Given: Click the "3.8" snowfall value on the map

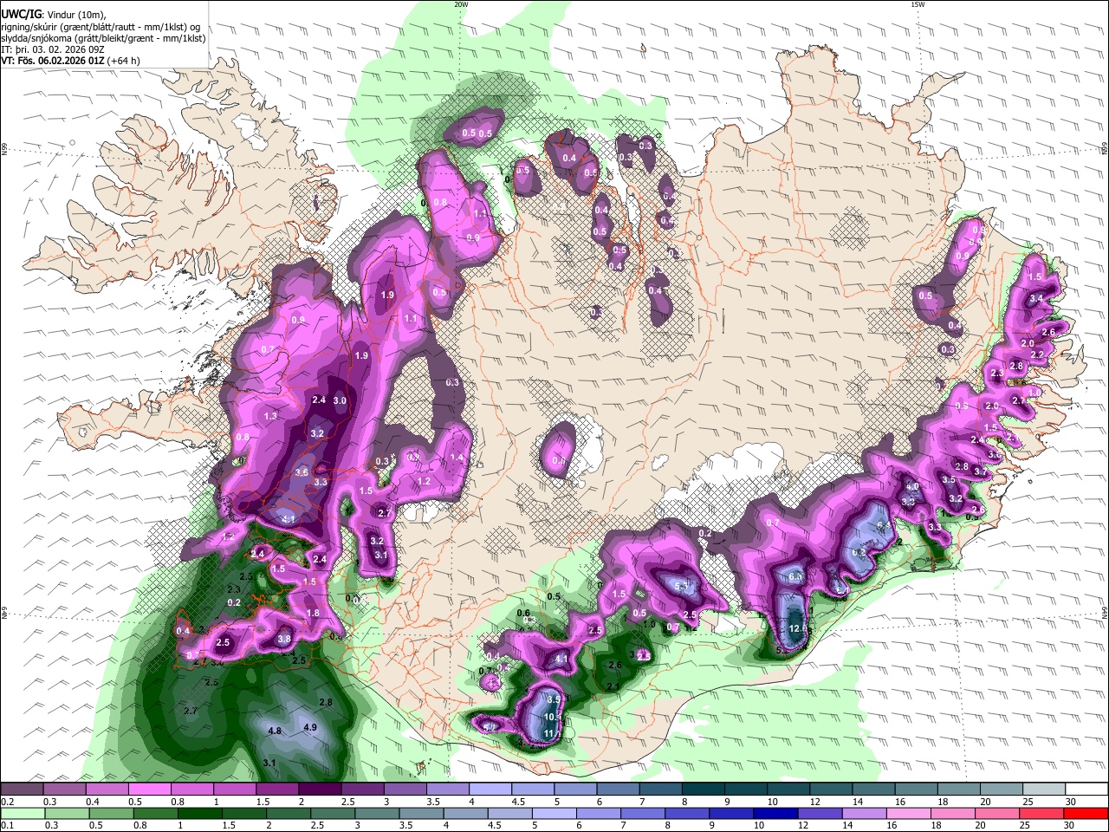Looking at the screenshot, I should click(x=284, y=640).
